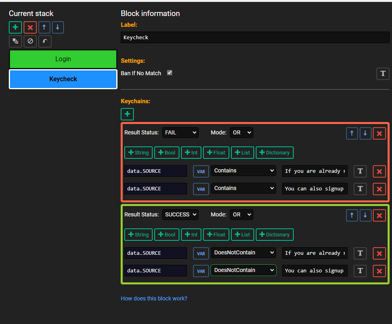Add Int key to SUCCESS keychain
This screenshot has height=324, width=392.
click(x=191, y=235)
